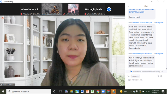Screen dimensions: 167x94
Task: Select Michael Darren participant thumbnail
Action: (73, 9)
